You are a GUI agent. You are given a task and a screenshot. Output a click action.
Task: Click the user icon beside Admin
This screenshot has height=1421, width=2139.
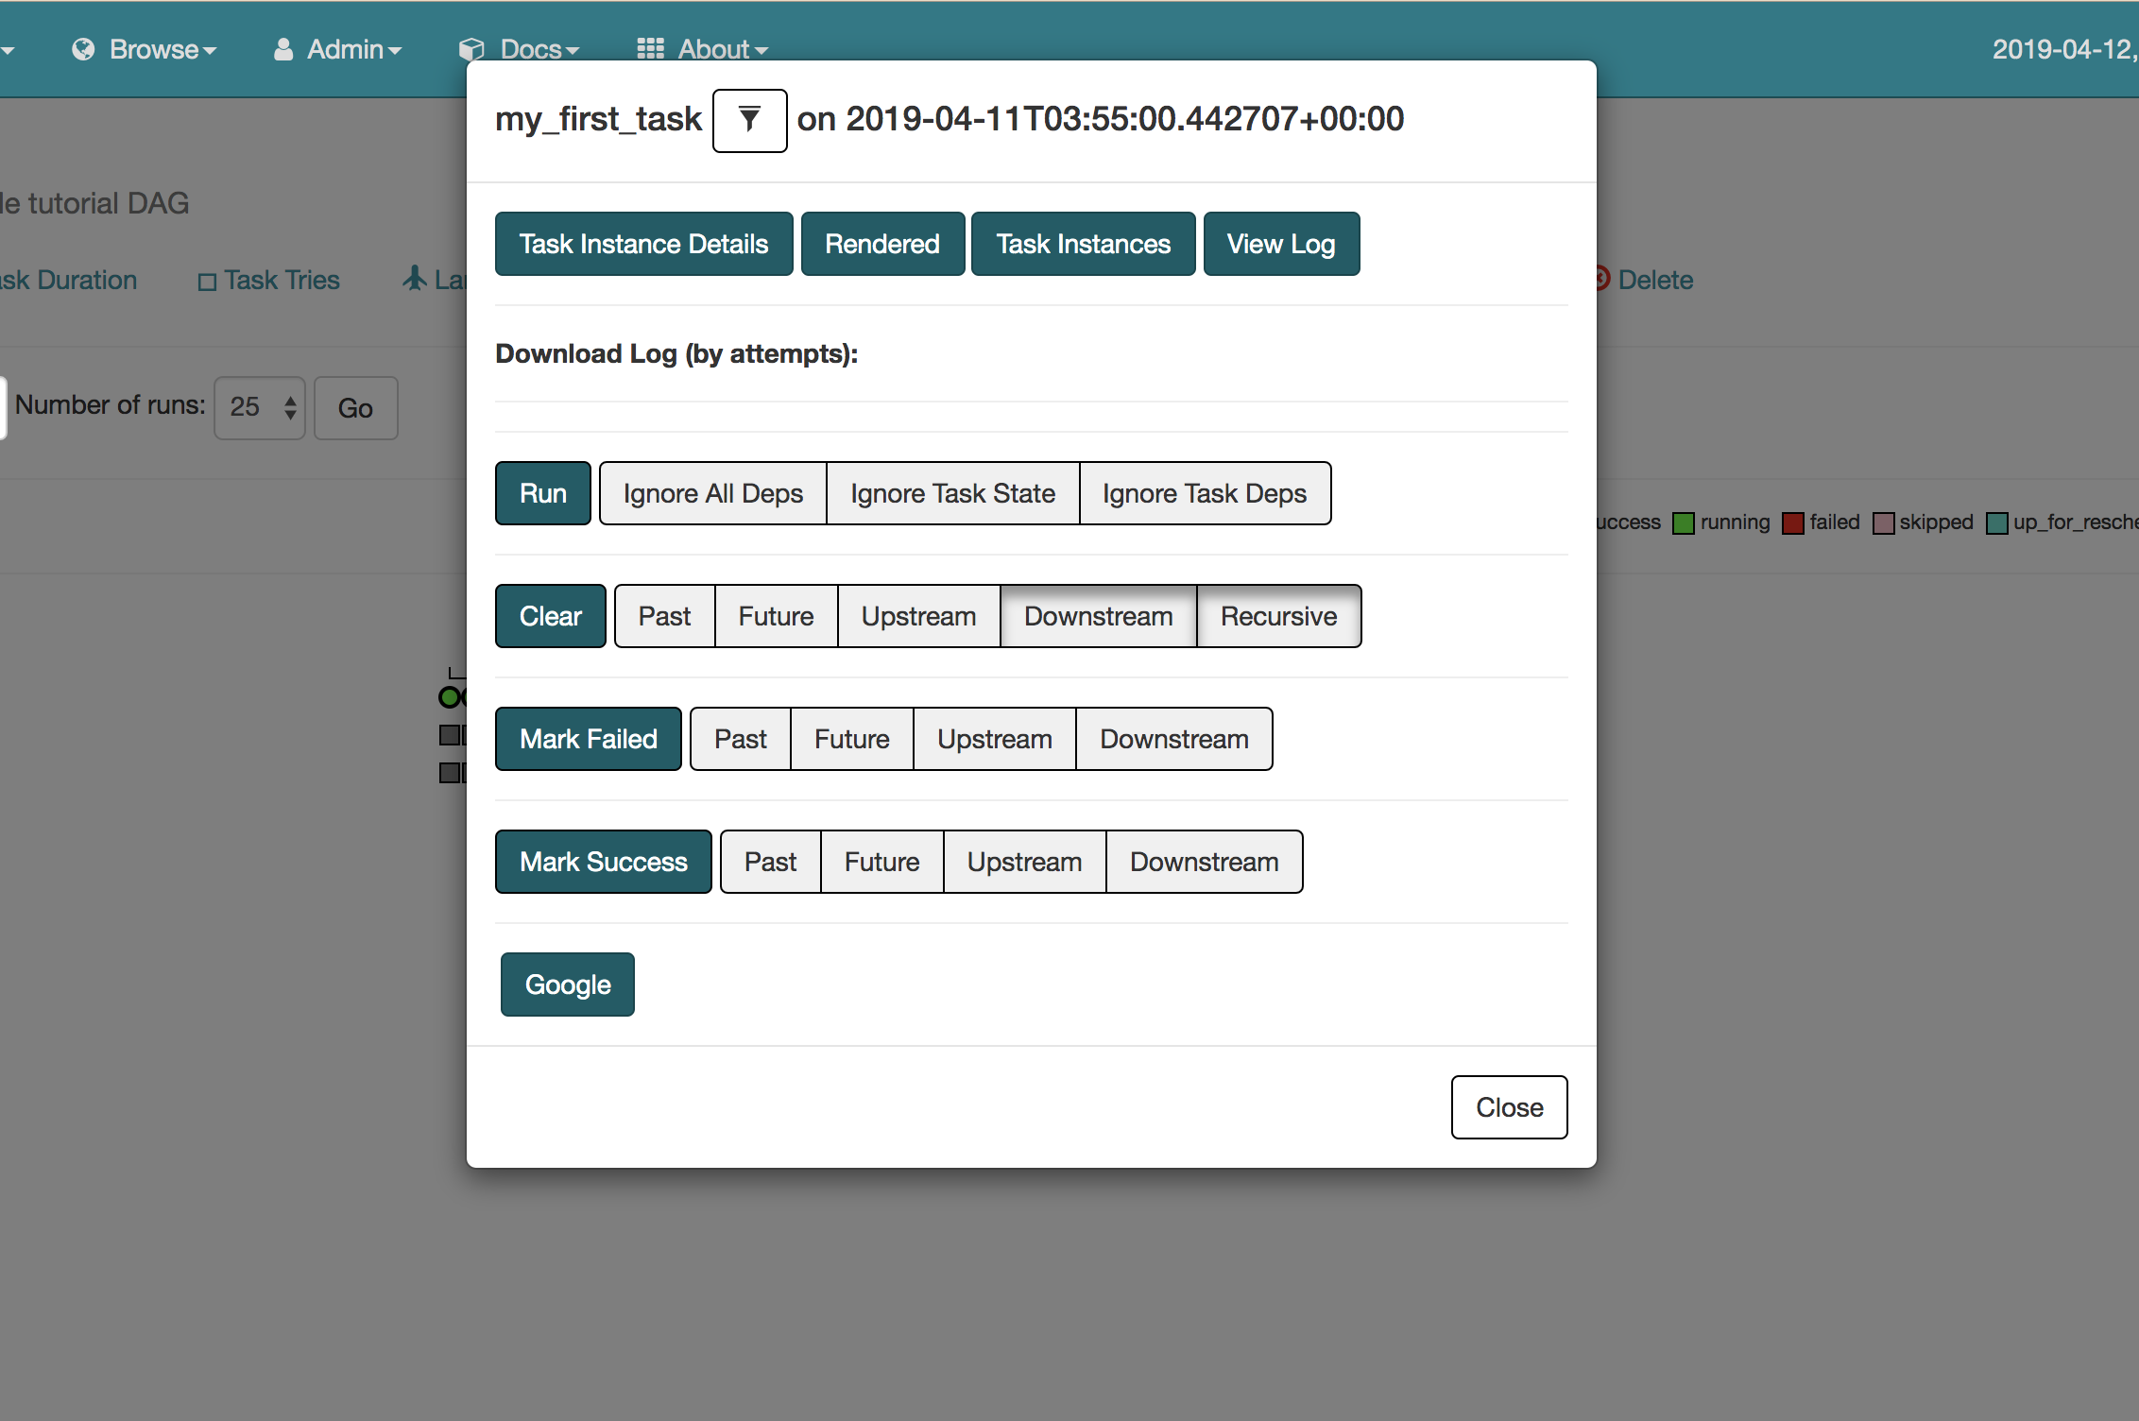(282, 49)
